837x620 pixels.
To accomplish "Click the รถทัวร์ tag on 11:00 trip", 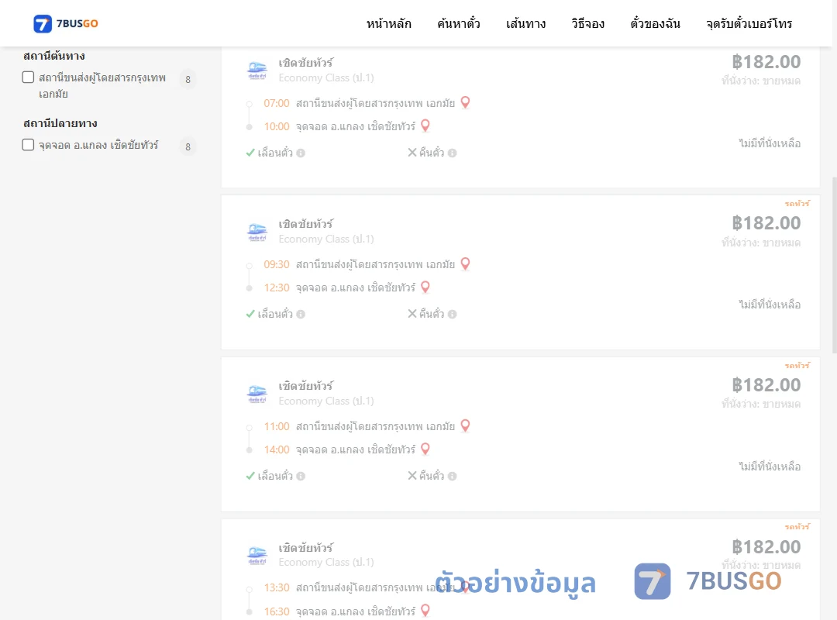I will click(797, 365).
